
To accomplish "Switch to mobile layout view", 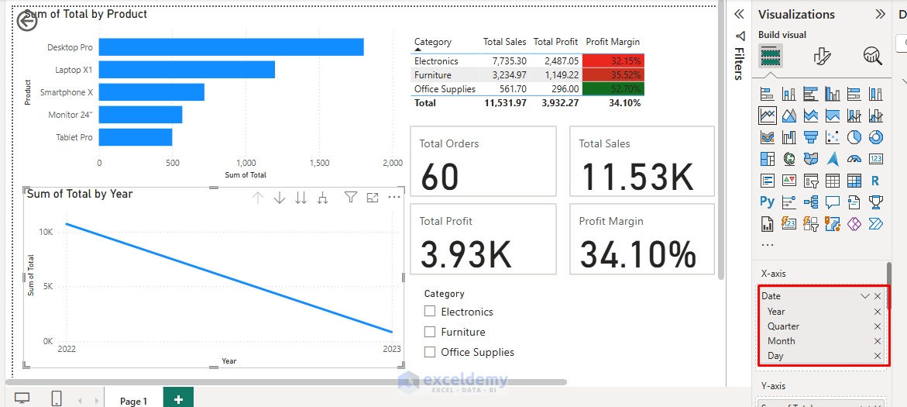I will [x=57, y=398].
